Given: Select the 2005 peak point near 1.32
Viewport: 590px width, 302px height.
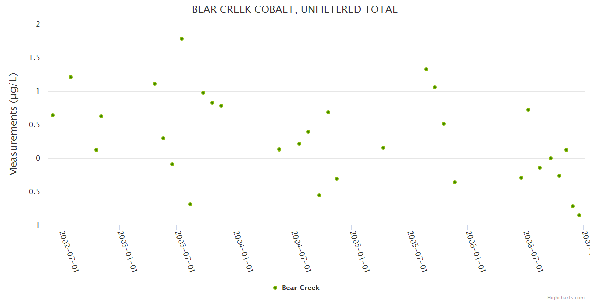Looking at the screenshot, I should [x=426, y=69].
